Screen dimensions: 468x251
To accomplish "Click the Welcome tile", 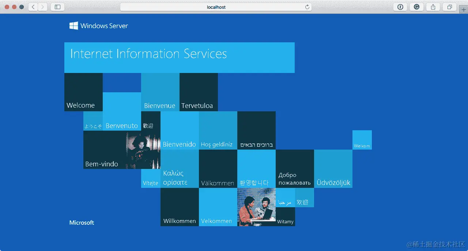I will point(83,92).
